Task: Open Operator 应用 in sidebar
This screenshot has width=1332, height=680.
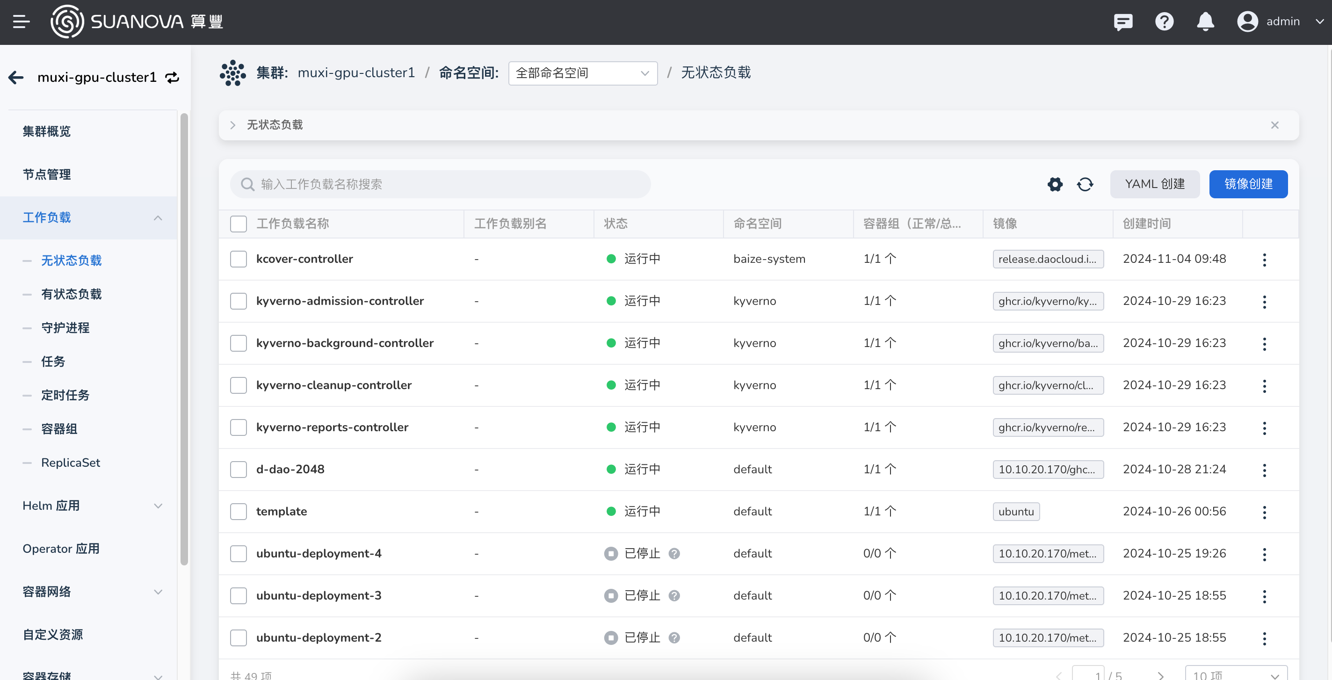Action: click(61, 549)
